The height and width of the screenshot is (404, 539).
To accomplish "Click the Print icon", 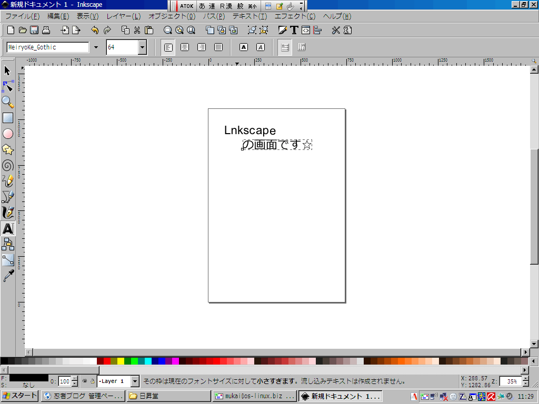I will pyautogui.click(x=46, y=30).
